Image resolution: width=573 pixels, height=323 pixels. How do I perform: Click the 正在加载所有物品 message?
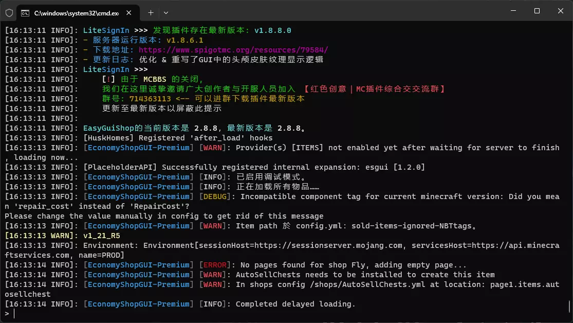tap(278, 187)
